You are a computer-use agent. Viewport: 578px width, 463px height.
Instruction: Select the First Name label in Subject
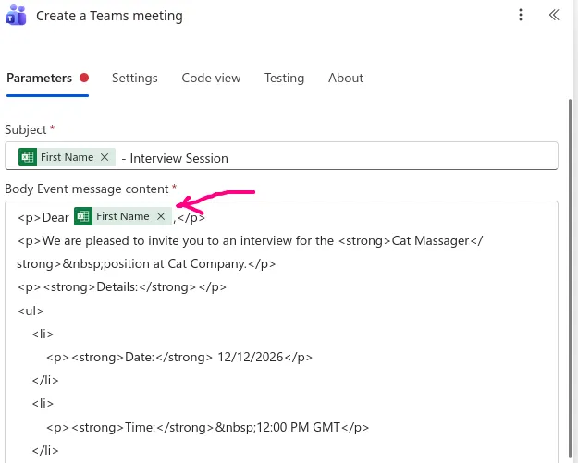(67, 157)
